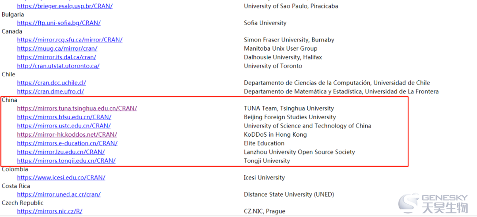Open the mirror.rcg.sfu.ca CRAN mirror
The width and height of the screenshot is (477, 217).
pyautogui.click(x=70, y=40)
